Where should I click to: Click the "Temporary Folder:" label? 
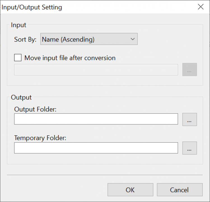pos(40,138)
